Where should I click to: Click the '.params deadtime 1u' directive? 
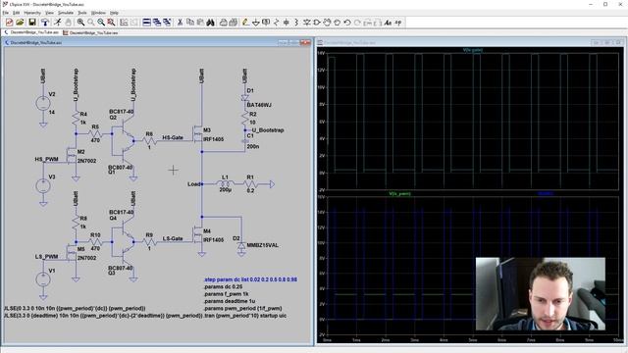229,301
